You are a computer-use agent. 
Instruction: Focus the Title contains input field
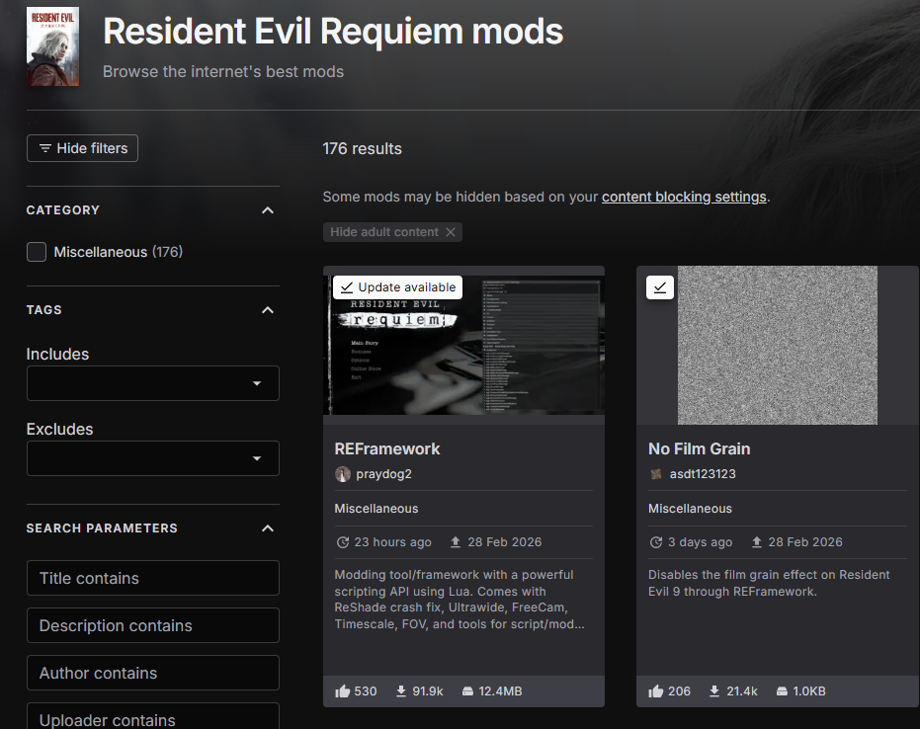152,578
